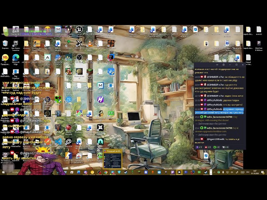Open OBS Studio desktop shortcut

[79, 58]
